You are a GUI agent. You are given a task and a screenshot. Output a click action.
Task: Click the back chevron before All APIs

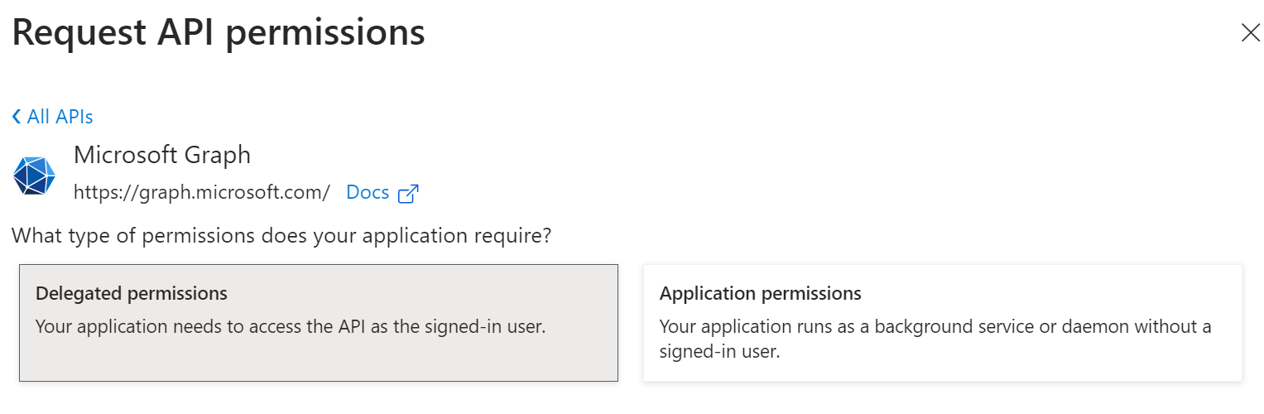point(17,117)
